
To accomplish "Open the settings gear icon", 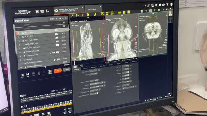I will [x=156, y=5].
